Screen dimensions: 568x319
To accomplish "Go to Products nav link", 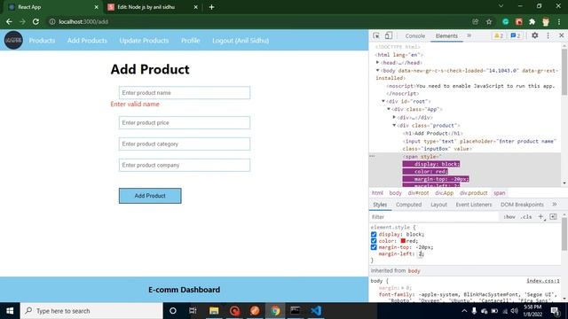I will pos(42,41).
